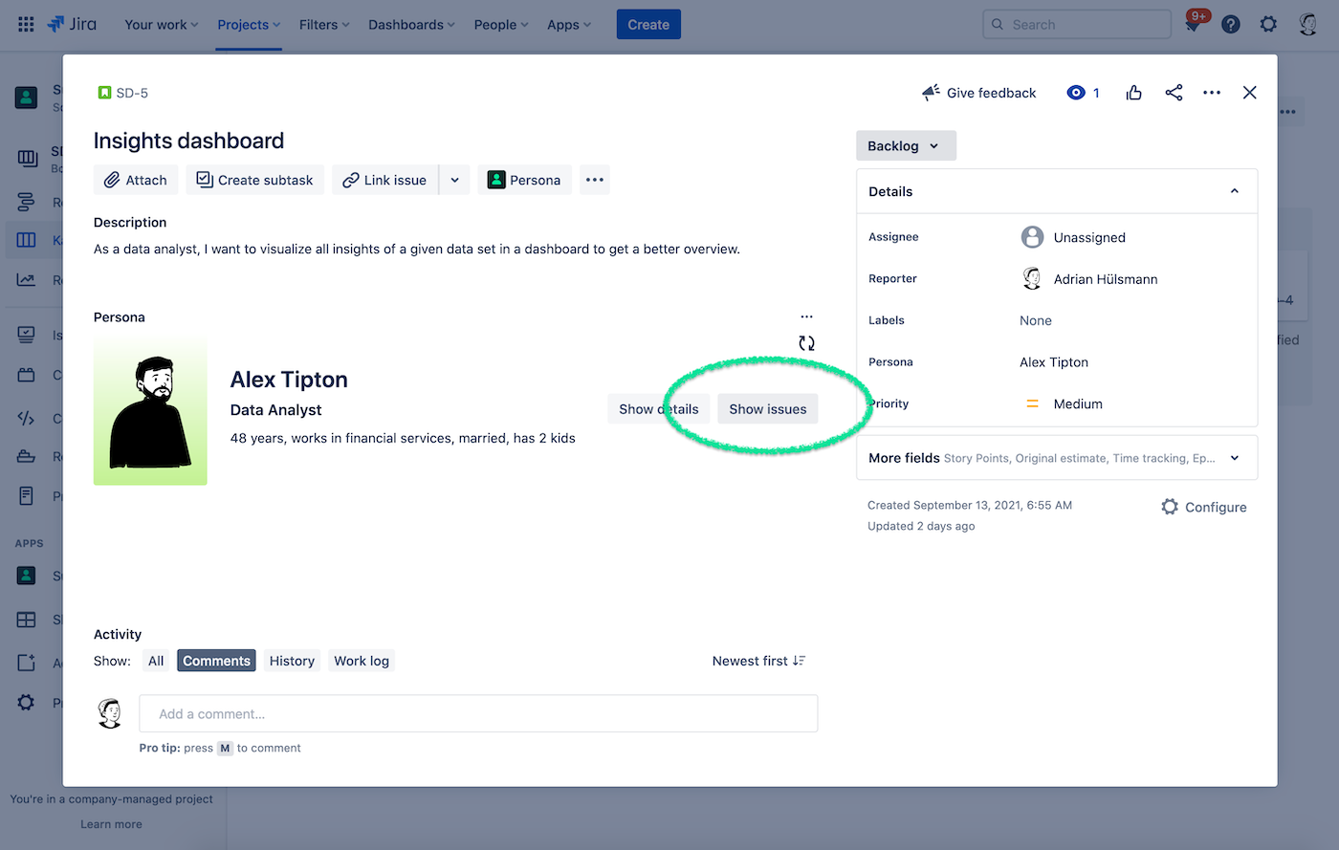Click the paperclip icon on the Attach button
Screen dimensions: 1339x850
click(x=113, y=180)
